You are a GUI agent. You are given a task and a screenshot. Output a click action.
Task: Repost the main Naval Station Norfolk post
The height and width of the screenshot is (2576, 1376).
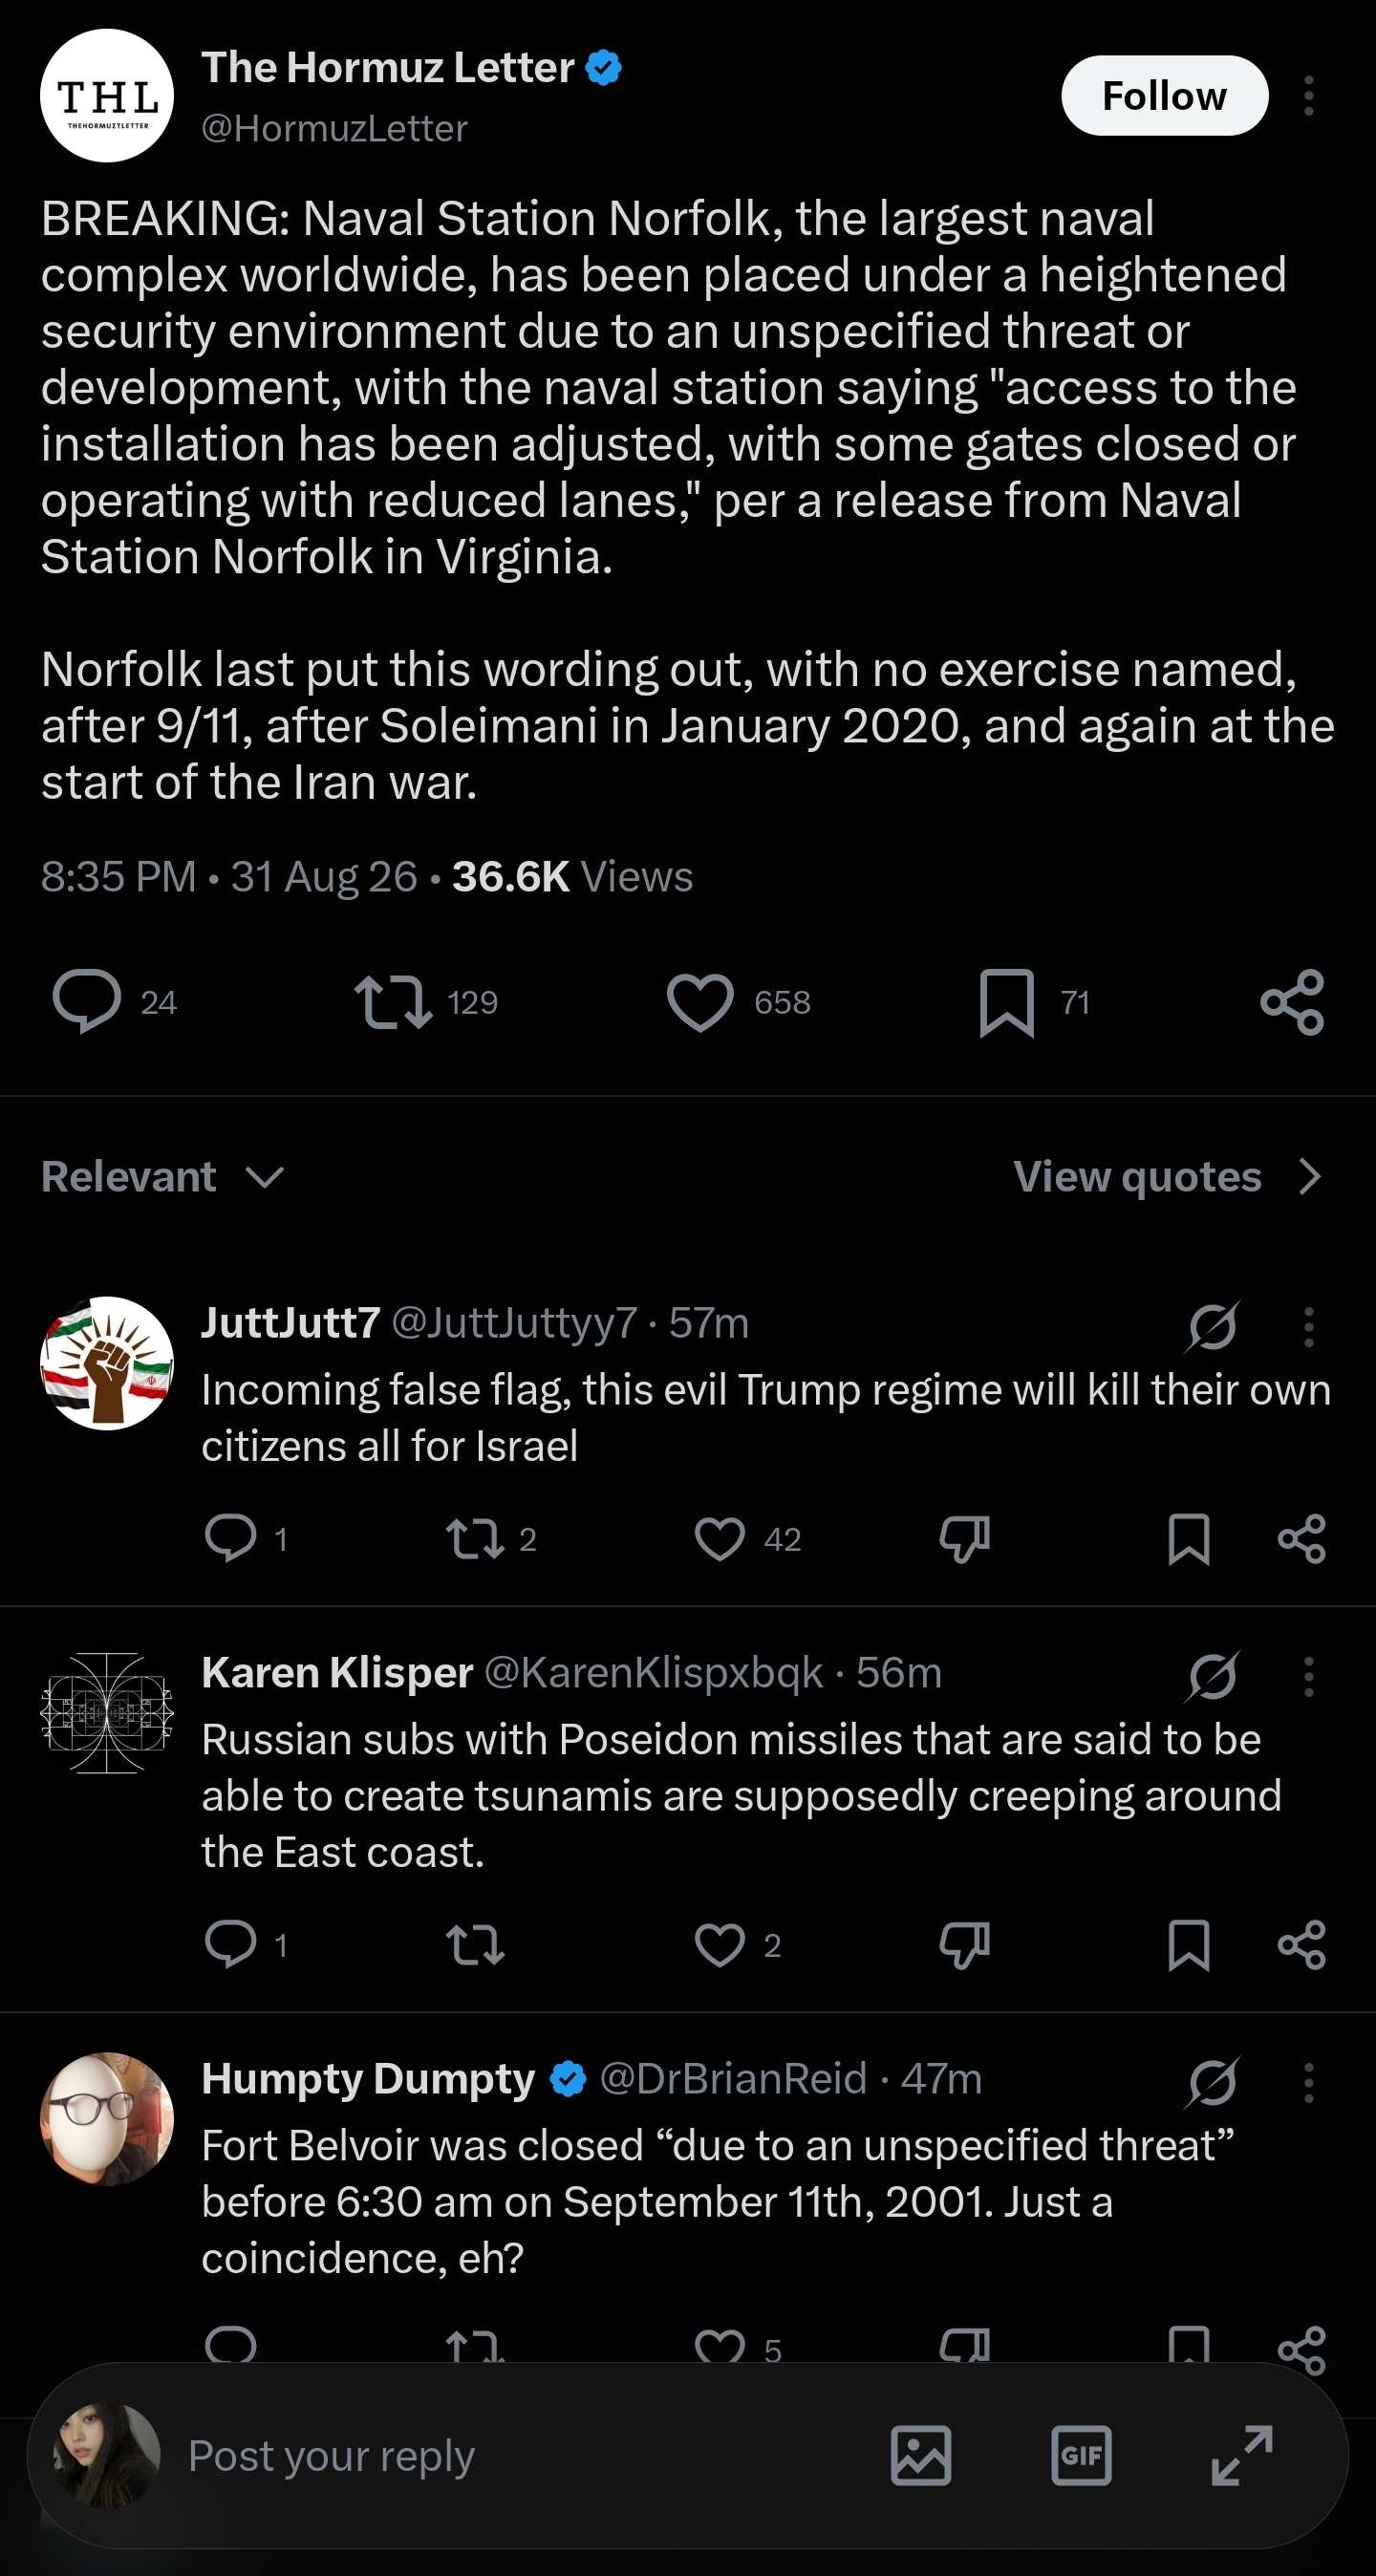[393, 1002]
